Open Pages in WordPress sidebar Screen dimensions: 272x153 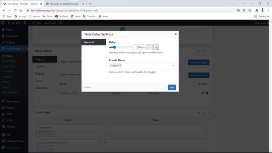(x=9, y=30)
